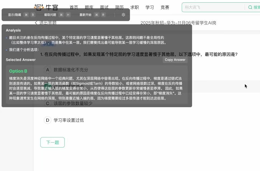Click 显示/隐藏 in the overlay toolbar

pyautogui.click(x=15, y=15)
